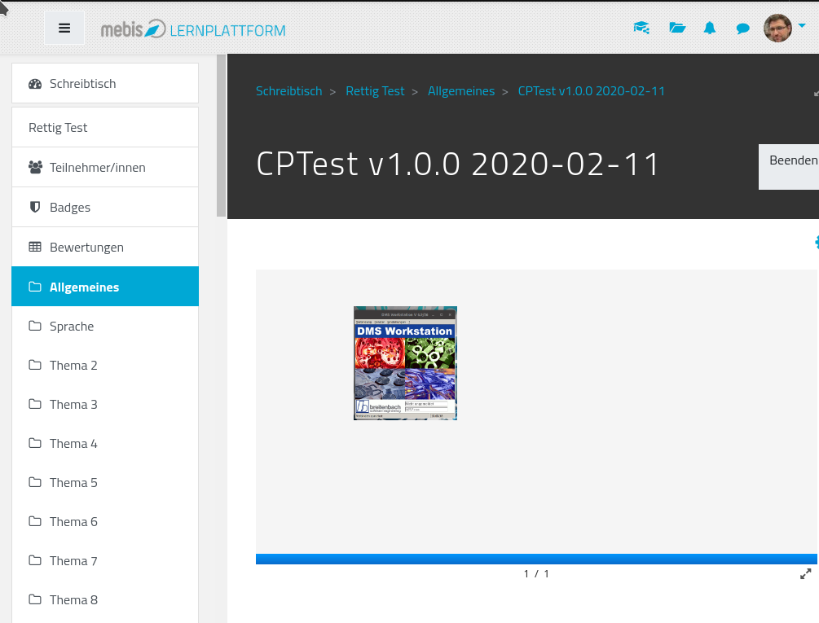Image resolution: width=819 pixels, height=623 pixels.
Task: Open the graduation cap courses icon
Action: pyautogui.click(x=641, y=28)
